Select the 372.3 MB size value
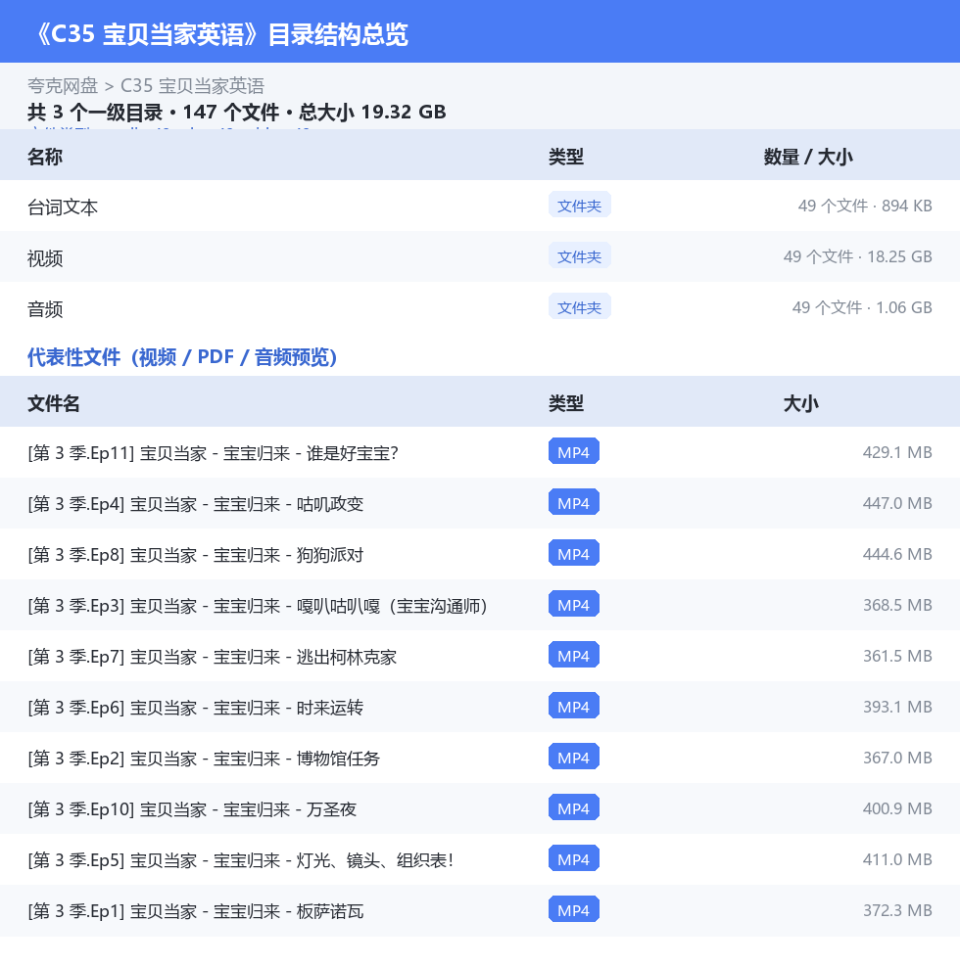This screenshot has height=967, width=960. click(x=897, y=910)
